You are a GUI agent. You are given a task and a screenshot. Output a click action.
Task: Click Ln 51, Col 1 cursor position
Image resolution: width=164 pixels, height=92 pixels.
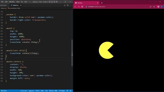[24, 91]
